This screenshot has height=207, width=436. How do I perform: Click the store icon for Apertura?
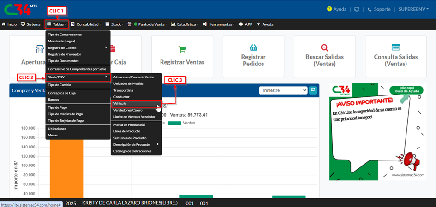(x=40, y=49)
